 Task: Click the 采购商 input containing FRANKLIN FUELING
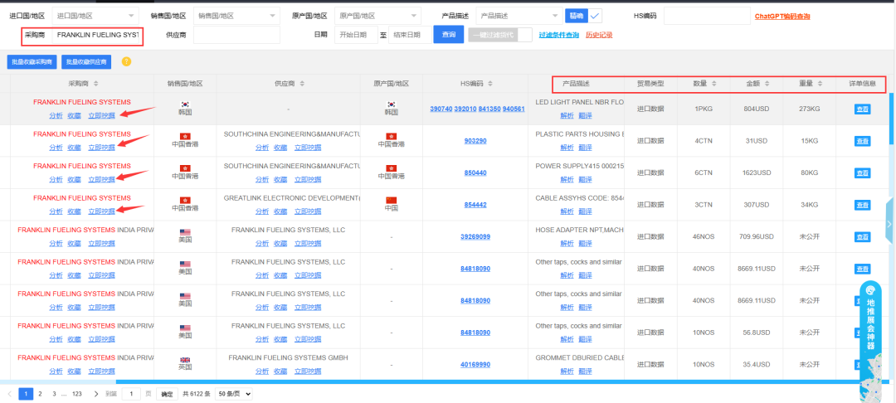(96, 35)
